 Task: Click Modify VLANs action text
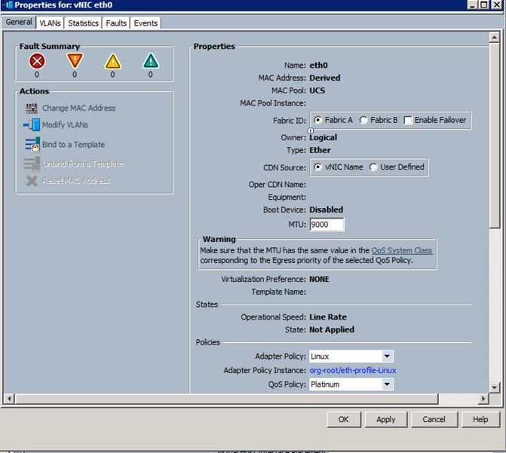65,125
